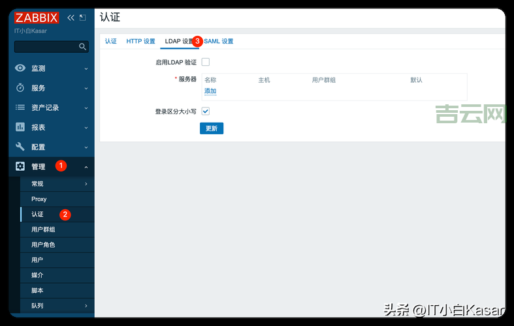Click the 更新 button

(212, 128)
